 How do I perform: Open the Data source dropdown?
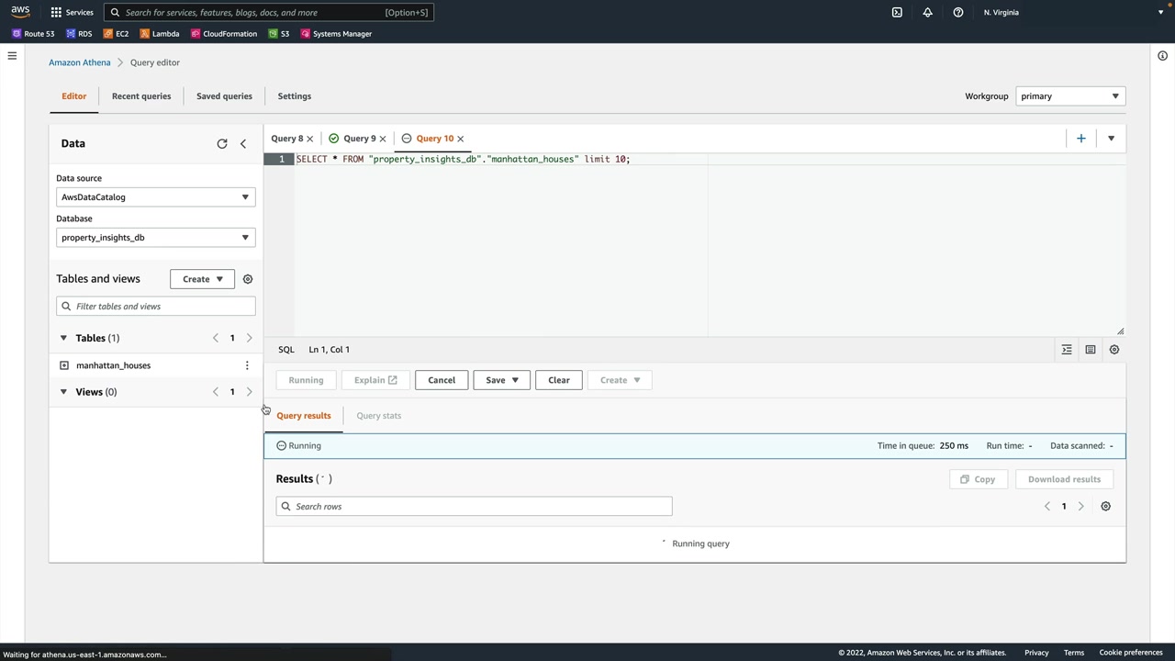pyautogui.click(x=155, y=197)
